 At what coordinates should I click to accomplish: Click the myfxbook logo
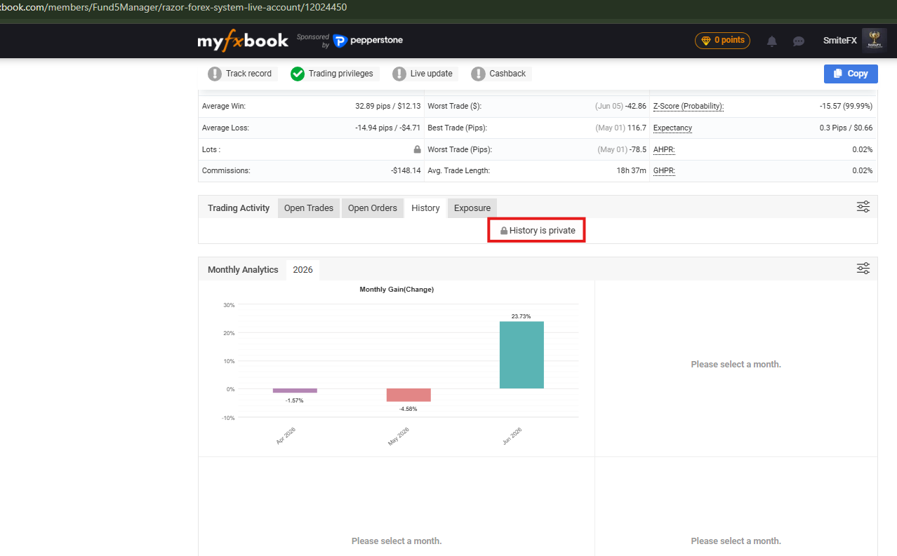[243, 41]
